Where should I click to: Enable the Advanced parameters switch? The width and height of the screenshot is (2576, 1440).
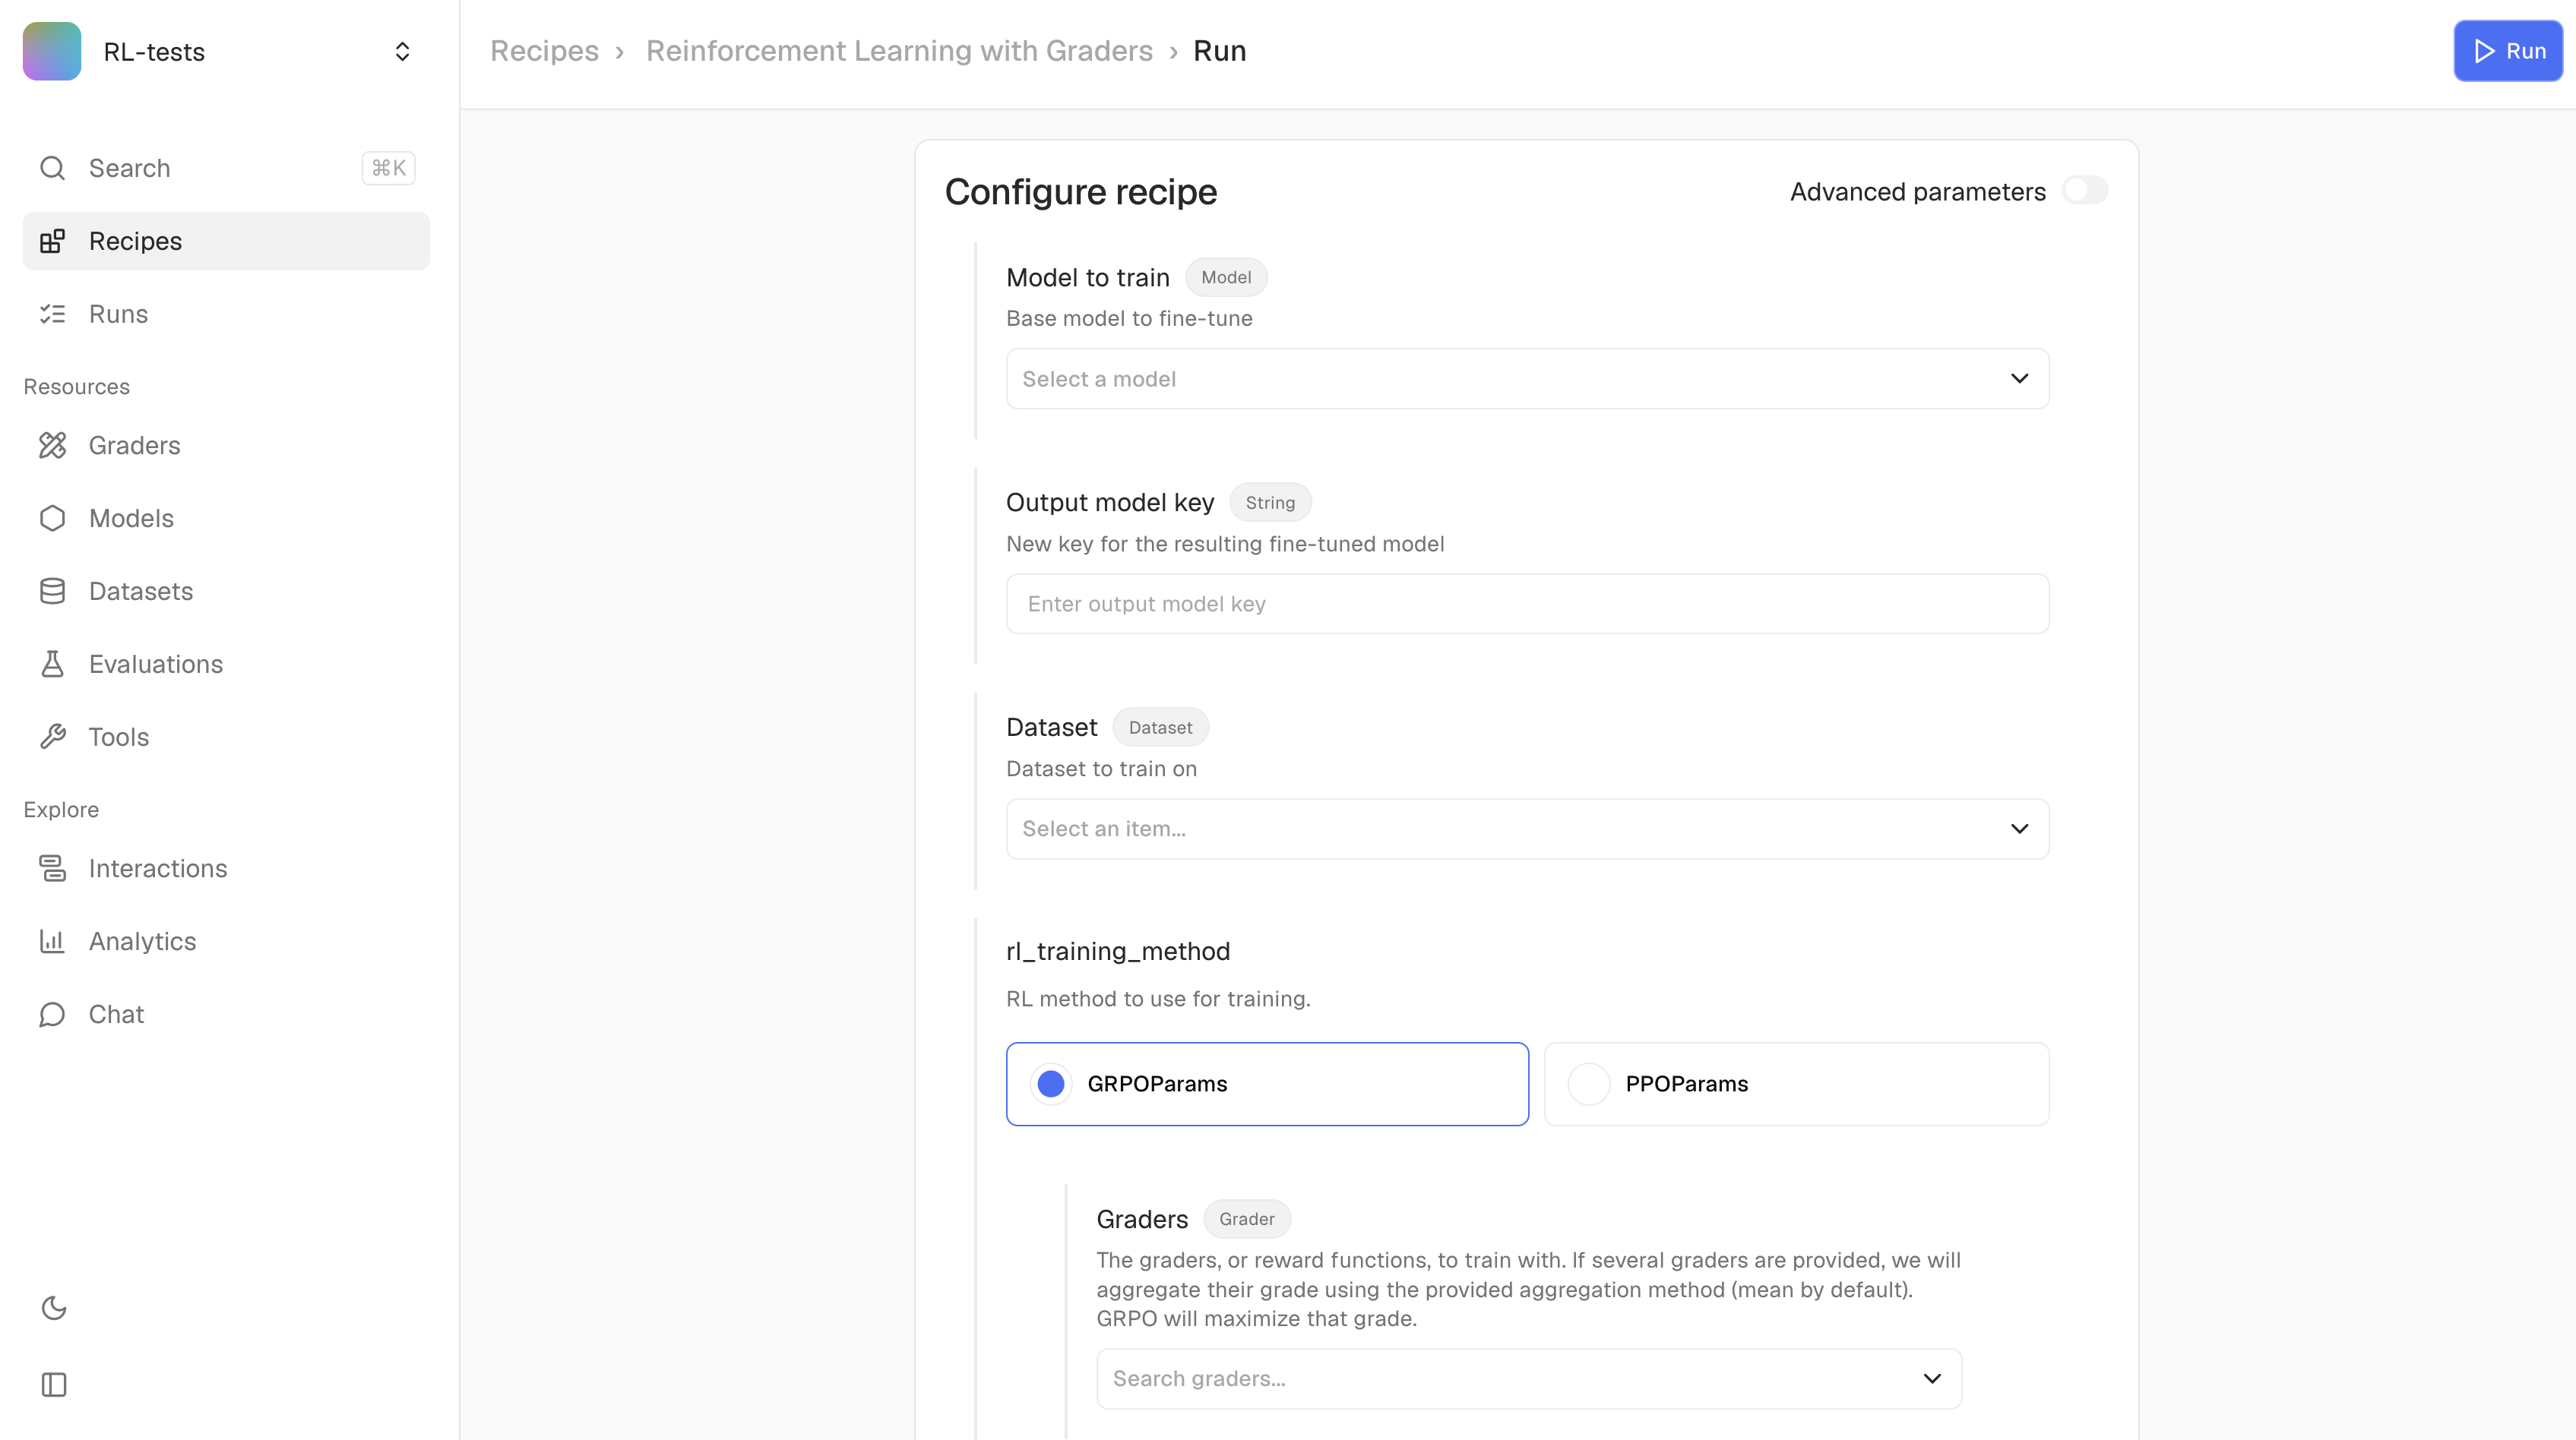(2084, 191)
